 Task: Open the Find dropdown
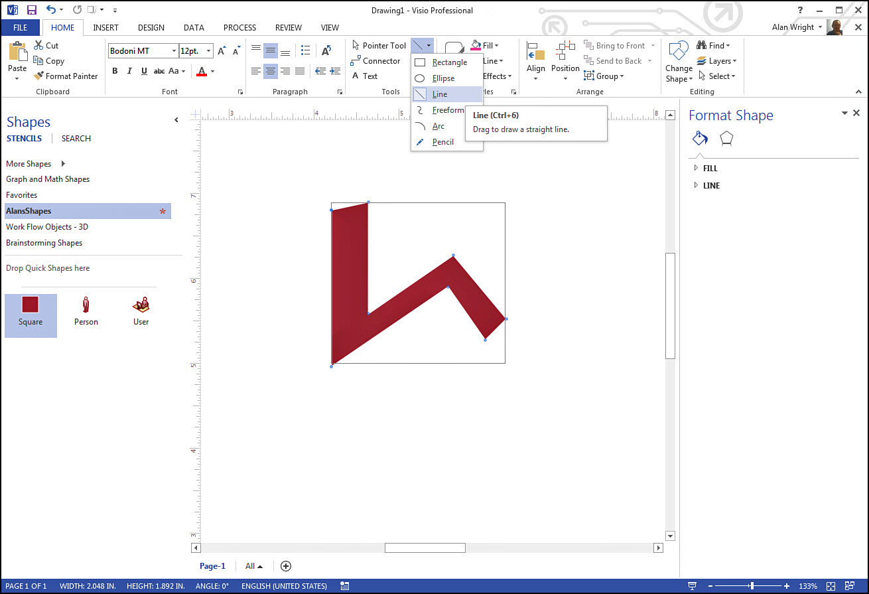pyautogui.click(x=713, y=46)
